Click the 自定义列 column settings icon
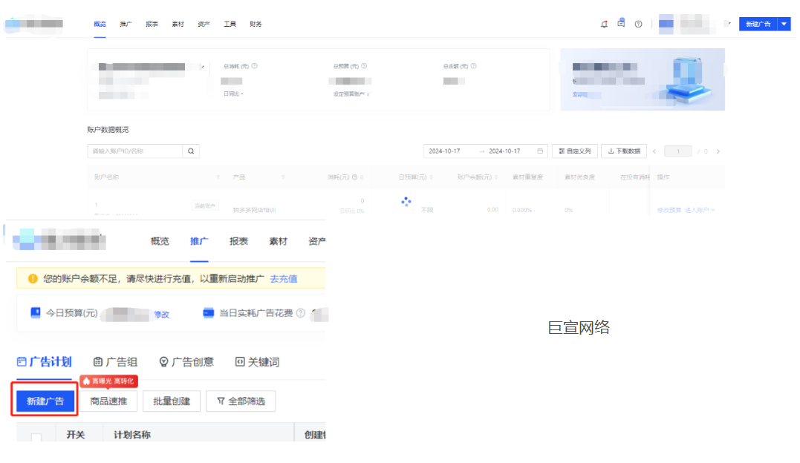This screenshot has width=800, height=463. (561, 151)
